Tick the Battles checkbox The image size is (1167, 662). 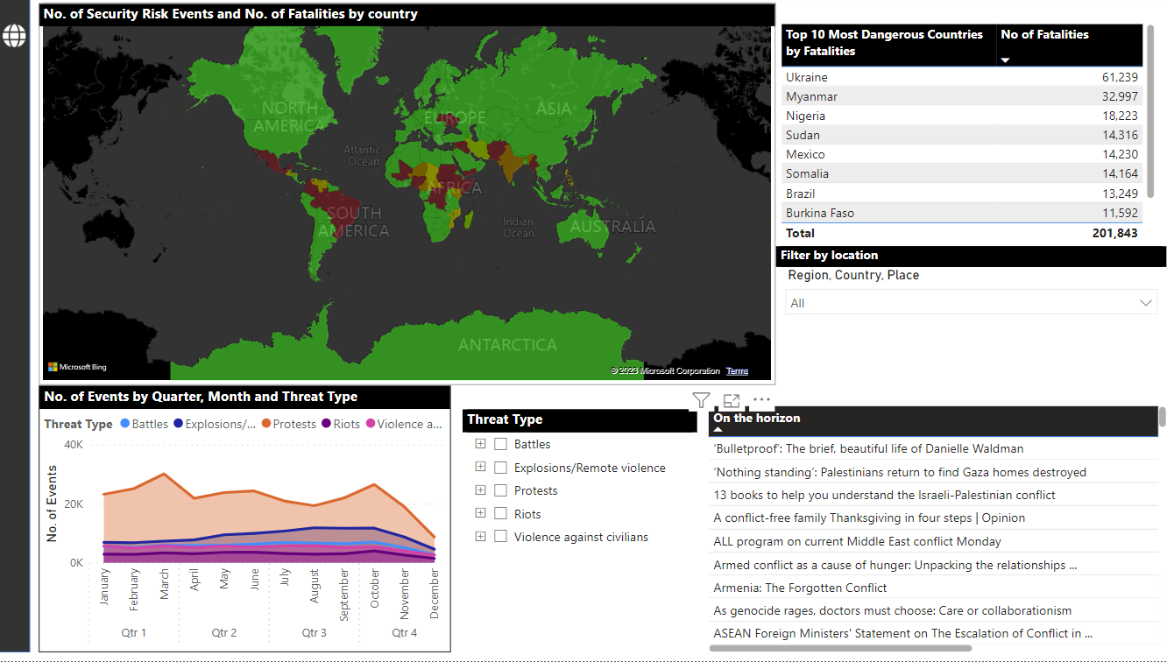(501, 444)
